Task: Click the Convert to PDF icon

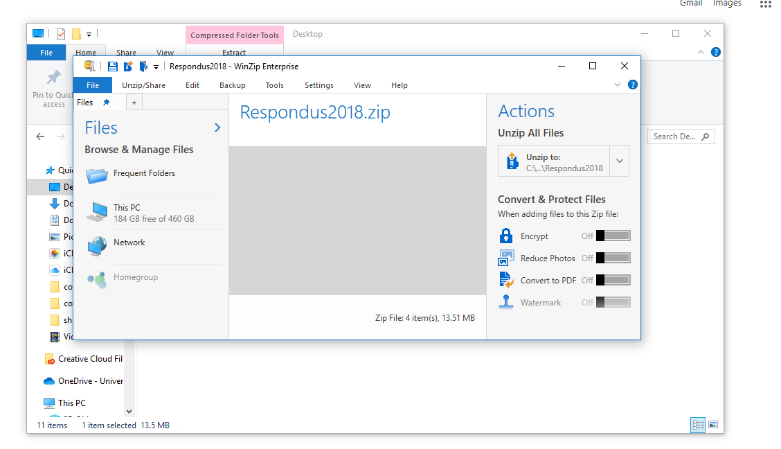Action: coord(506,280)
